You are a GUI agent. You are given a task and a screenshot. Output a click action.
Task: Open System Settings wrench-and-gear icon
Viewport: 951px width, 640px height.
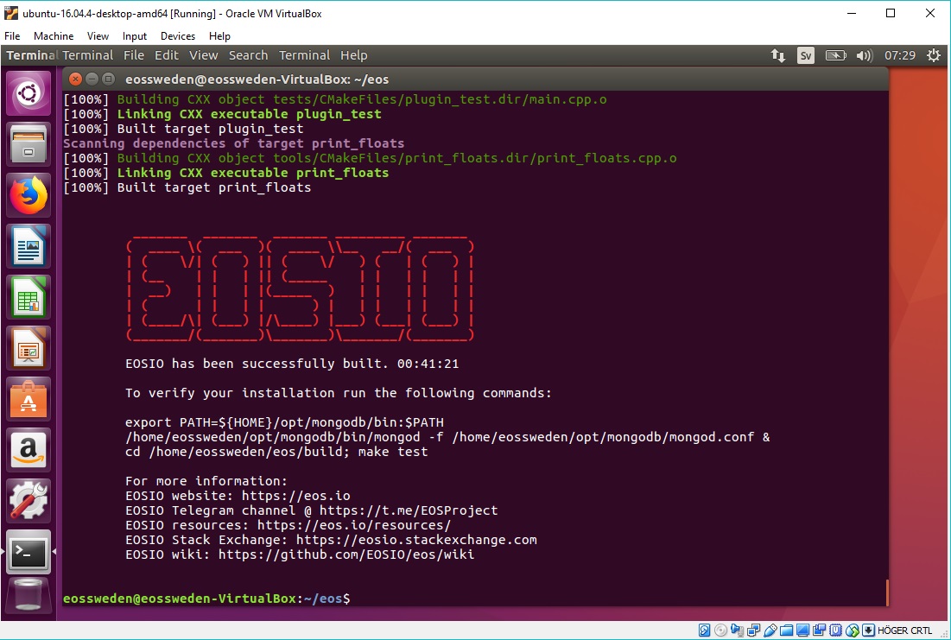29,501
